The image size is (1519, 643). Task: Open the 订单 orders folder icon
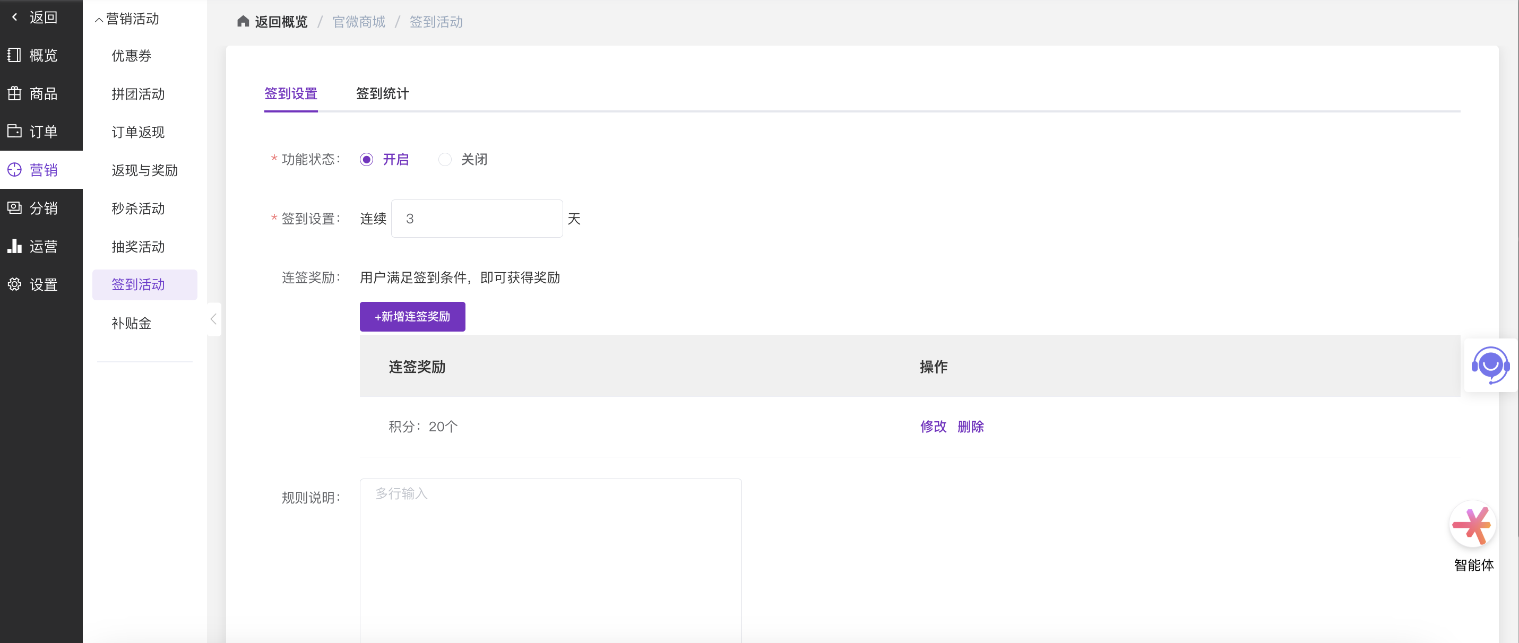click(x=14, y=131)
